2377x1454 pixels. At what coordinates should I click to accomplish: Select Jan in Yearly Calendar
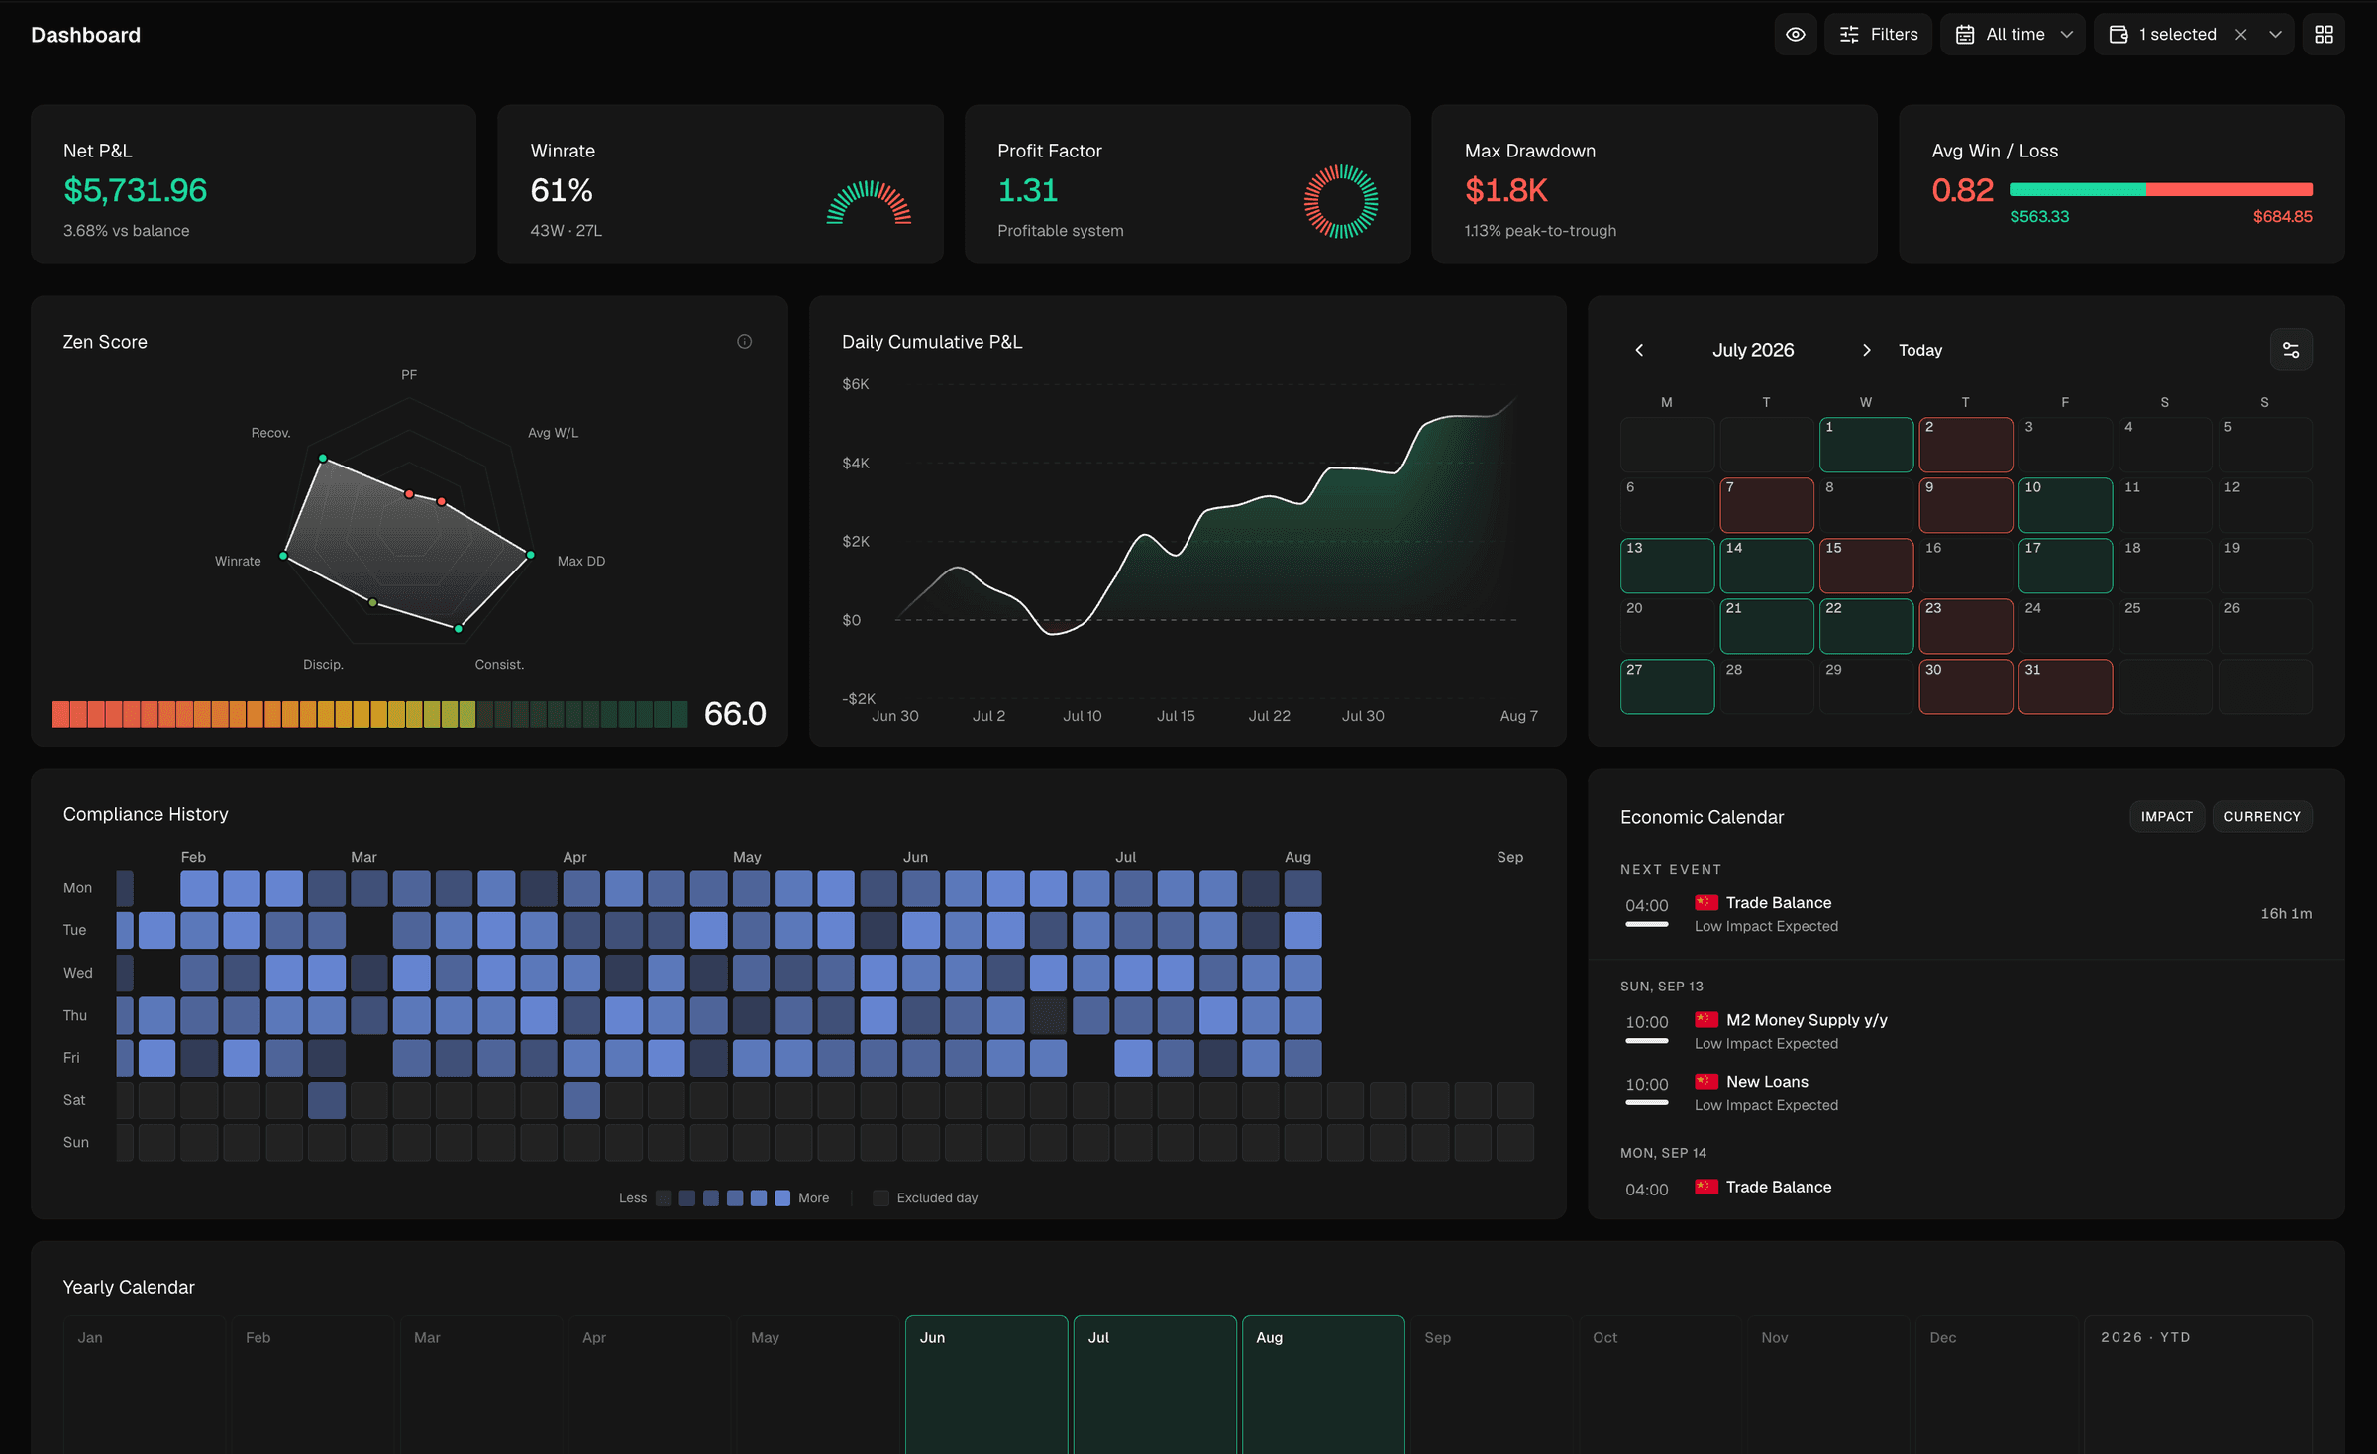pos(145,1385)
